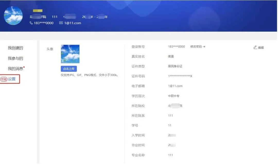Viewport: 278px width, 166px height.
Task: Click the red 校验 badge beside 设置
Action: [x=4, y=79]
